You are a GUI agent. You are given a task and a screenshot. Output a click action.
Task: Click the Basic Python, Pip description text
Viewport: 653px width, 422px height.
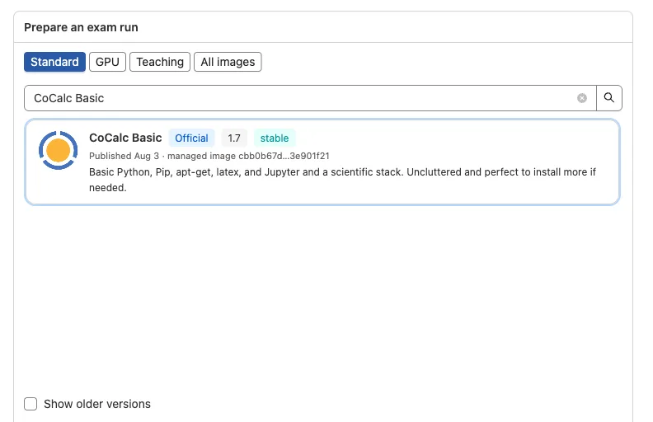click(x=342, y=180)
